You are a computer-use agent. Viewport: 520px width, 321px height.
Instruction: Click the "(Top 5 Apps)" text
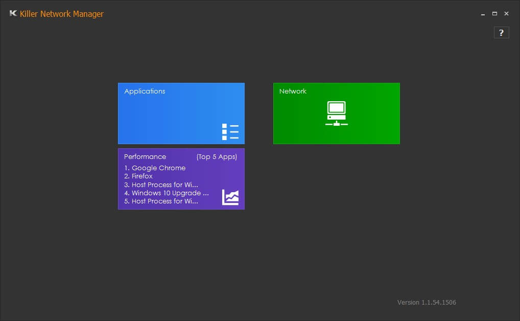coord(217,157)
